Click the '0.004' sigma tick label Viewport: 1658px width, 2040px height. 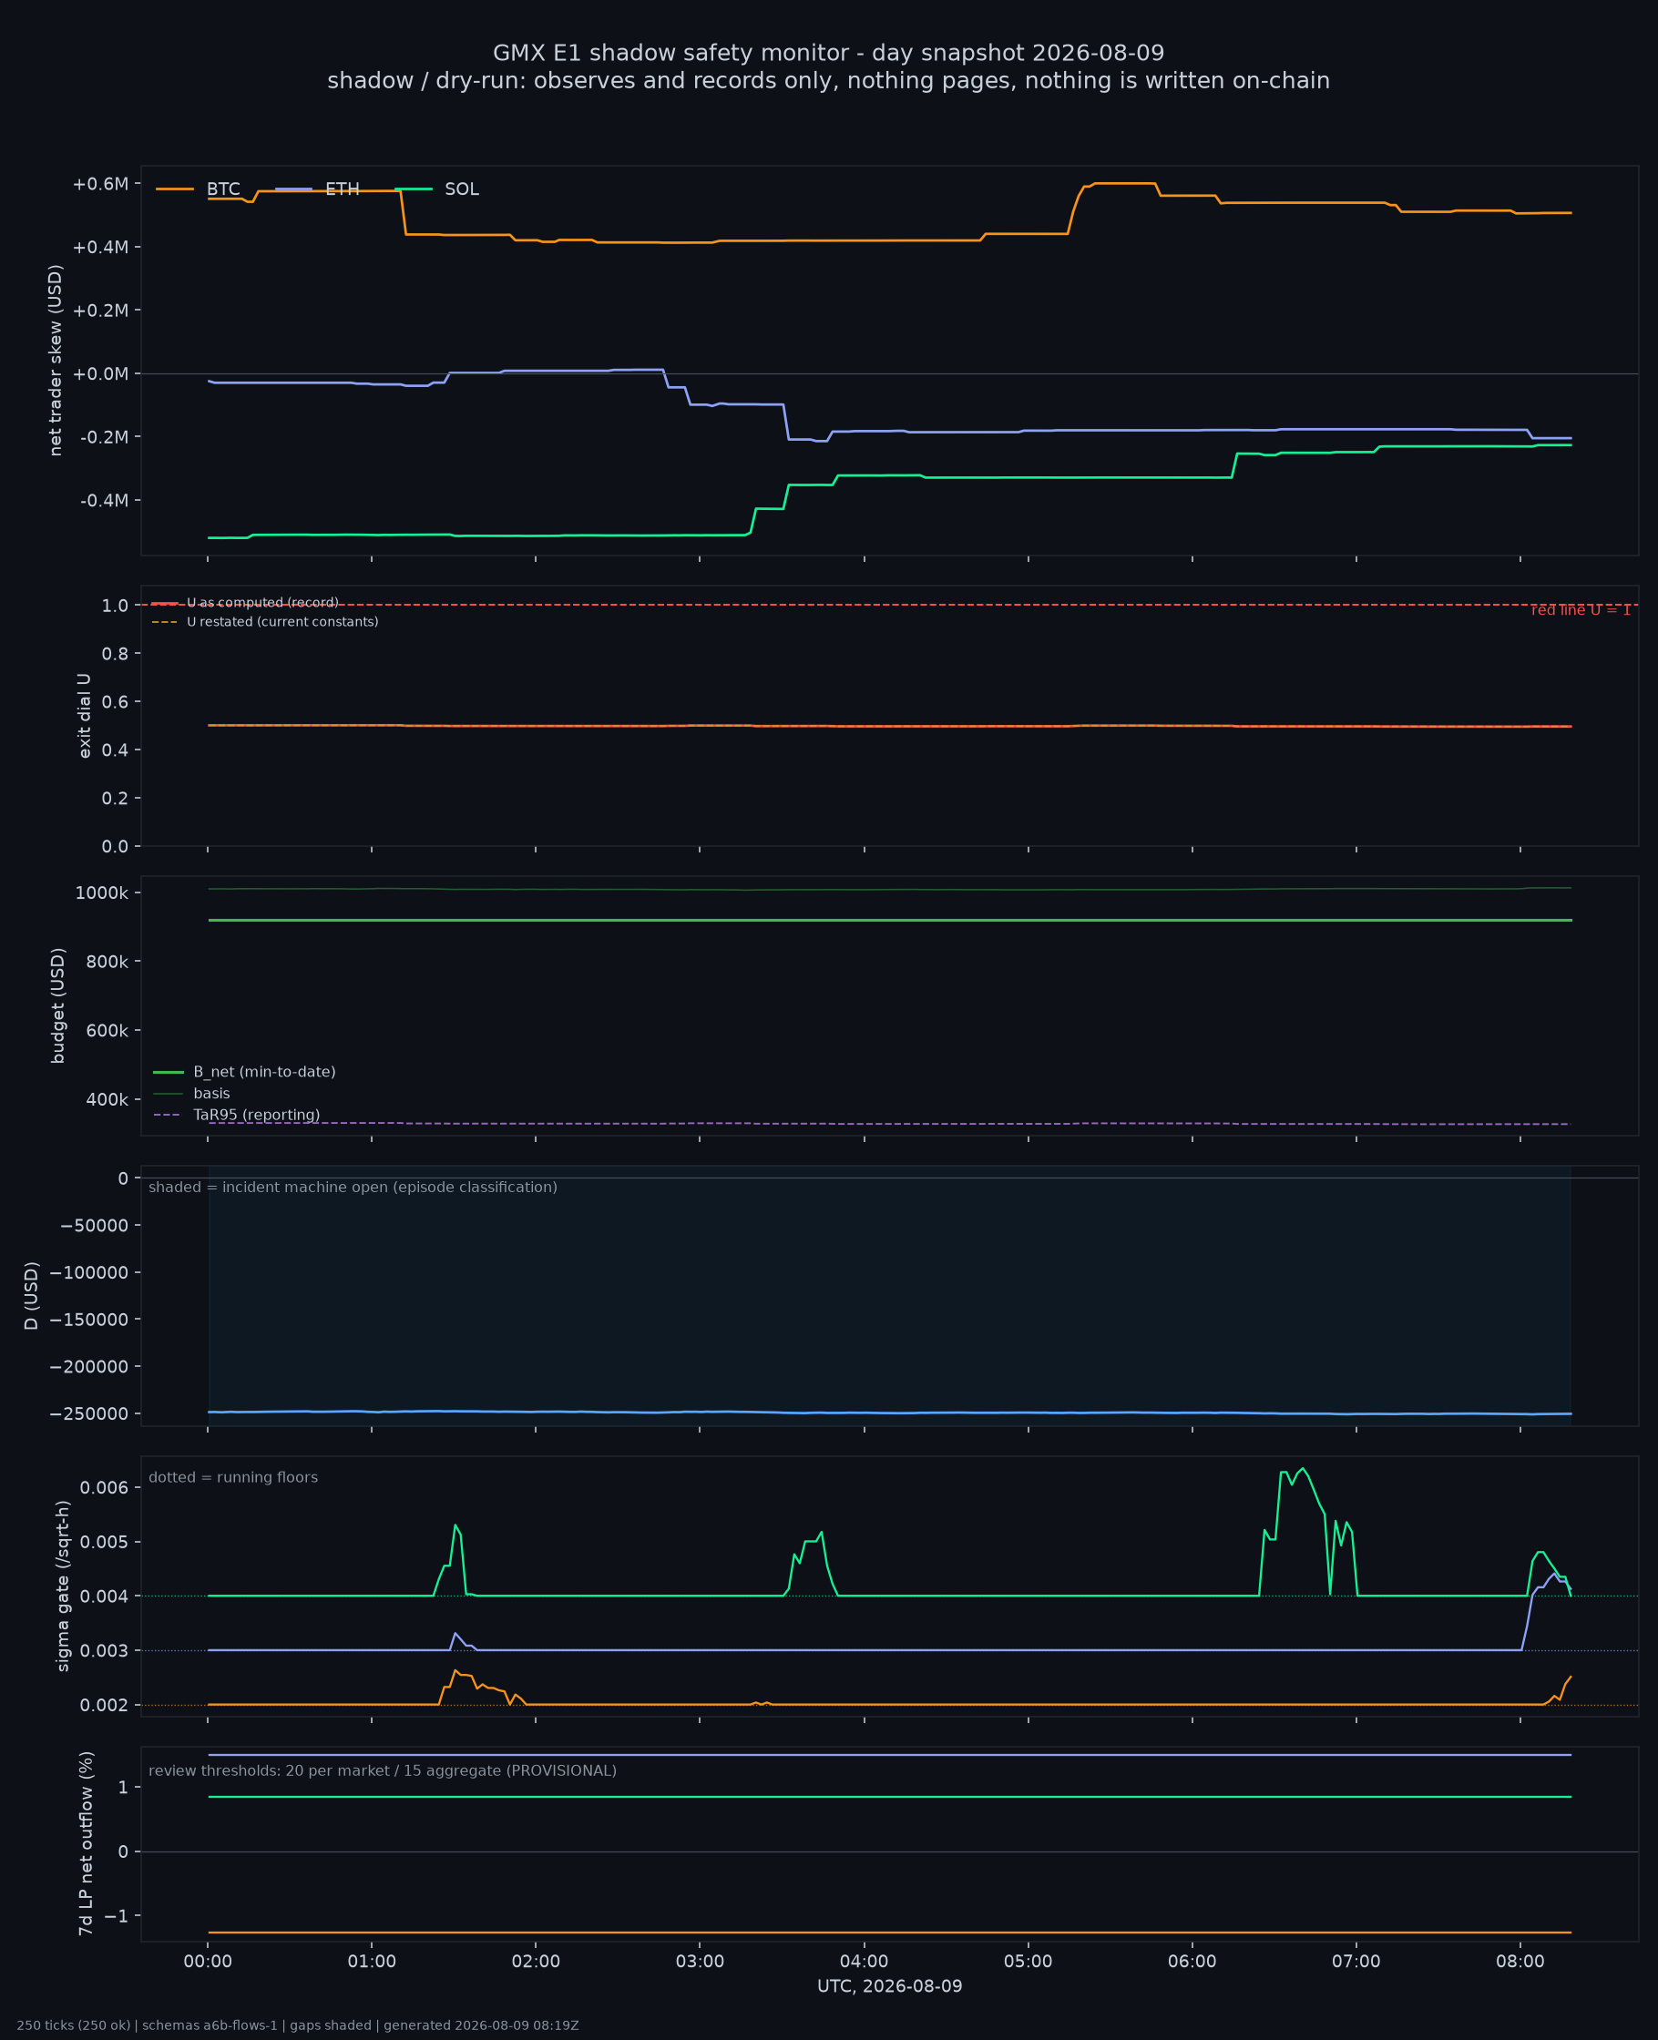coord(104,1596)
